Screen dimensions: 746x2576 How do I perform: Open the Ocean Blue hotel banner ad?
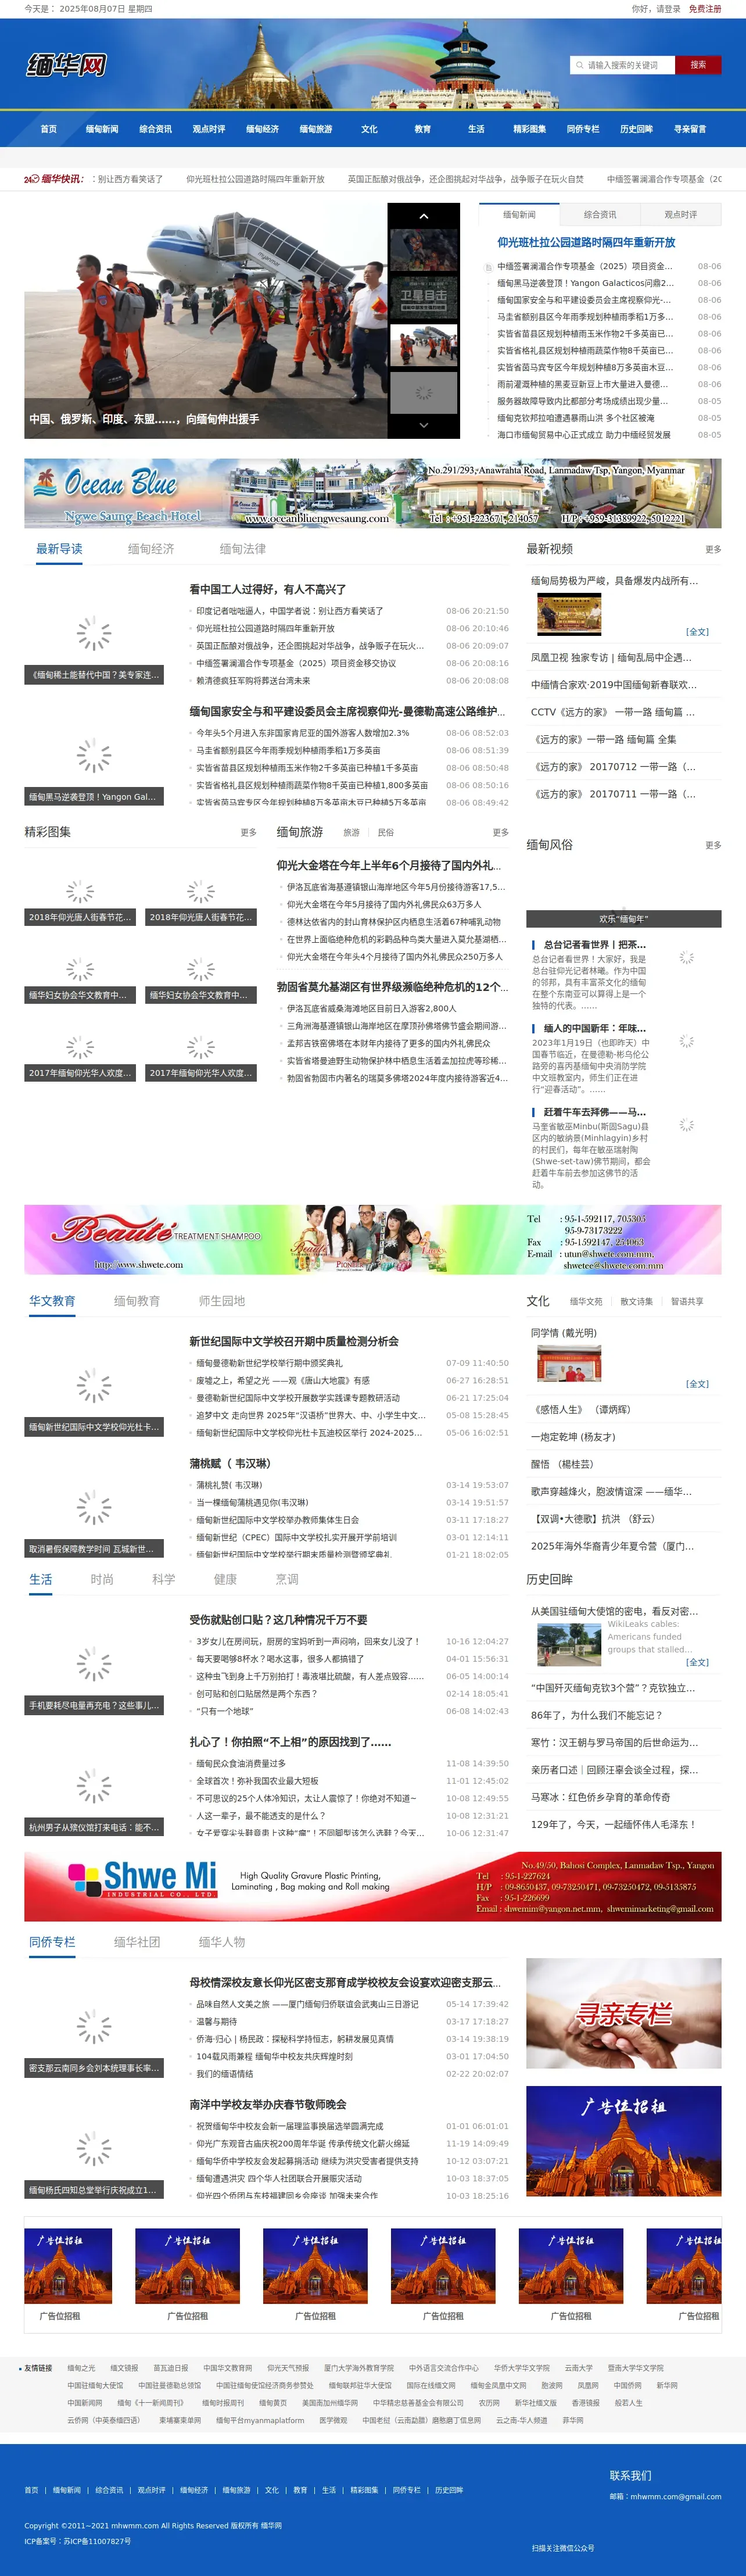click(x=372, y=493)
